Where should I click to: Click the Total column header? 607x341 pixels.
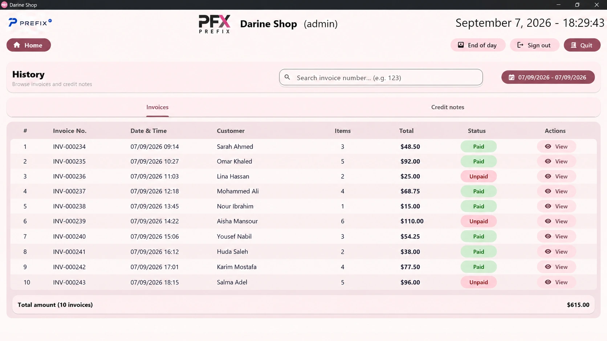(x=406, y=131)
